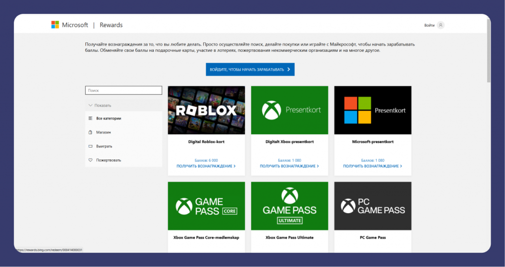Open the Xbox Presentkort green tile
This screenshot has width=505, height=267.
tap(289, 110)
